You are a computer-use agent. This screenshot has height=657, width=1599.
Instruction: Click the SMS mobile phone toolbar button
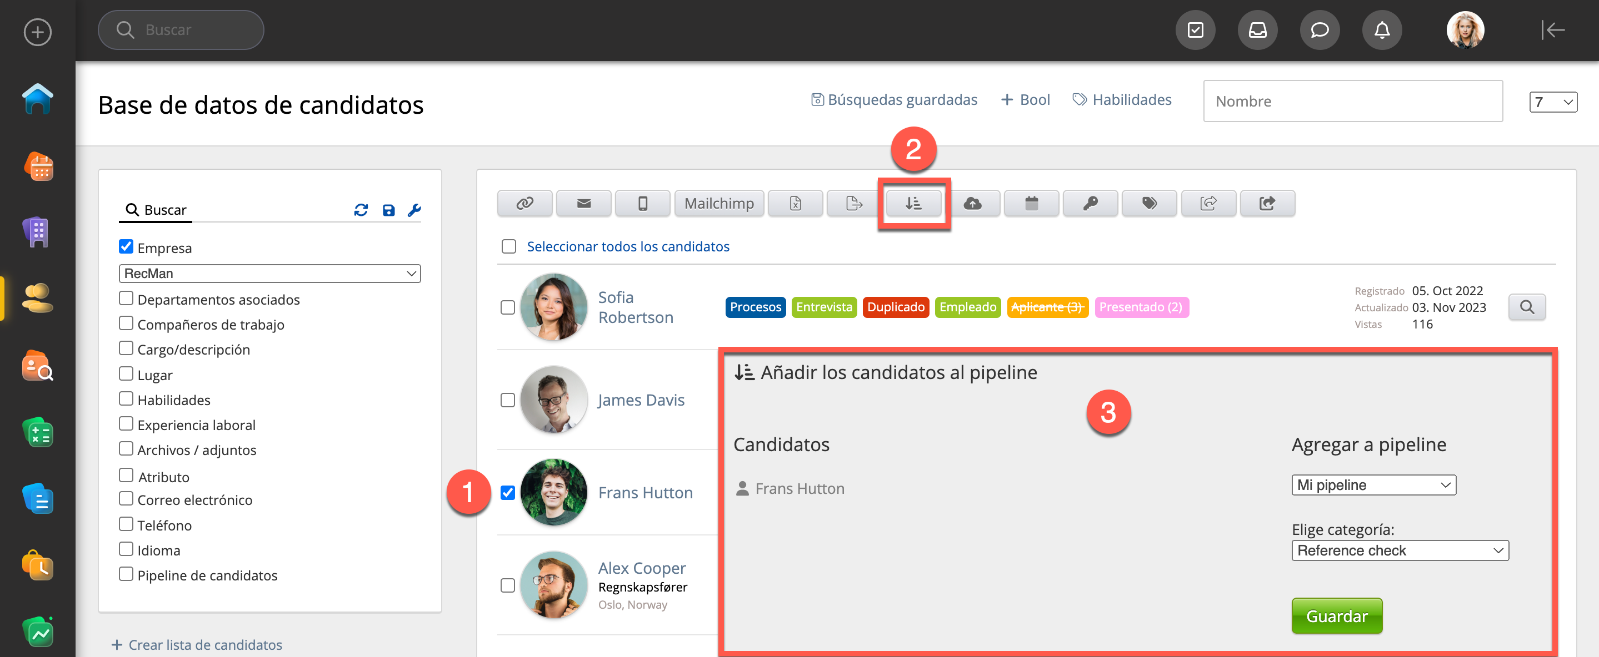[642, 203]
